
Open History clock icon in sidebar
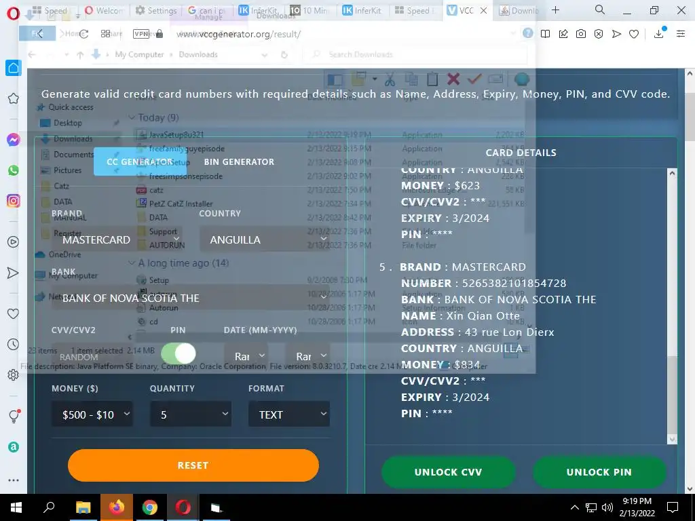[14, 344]
